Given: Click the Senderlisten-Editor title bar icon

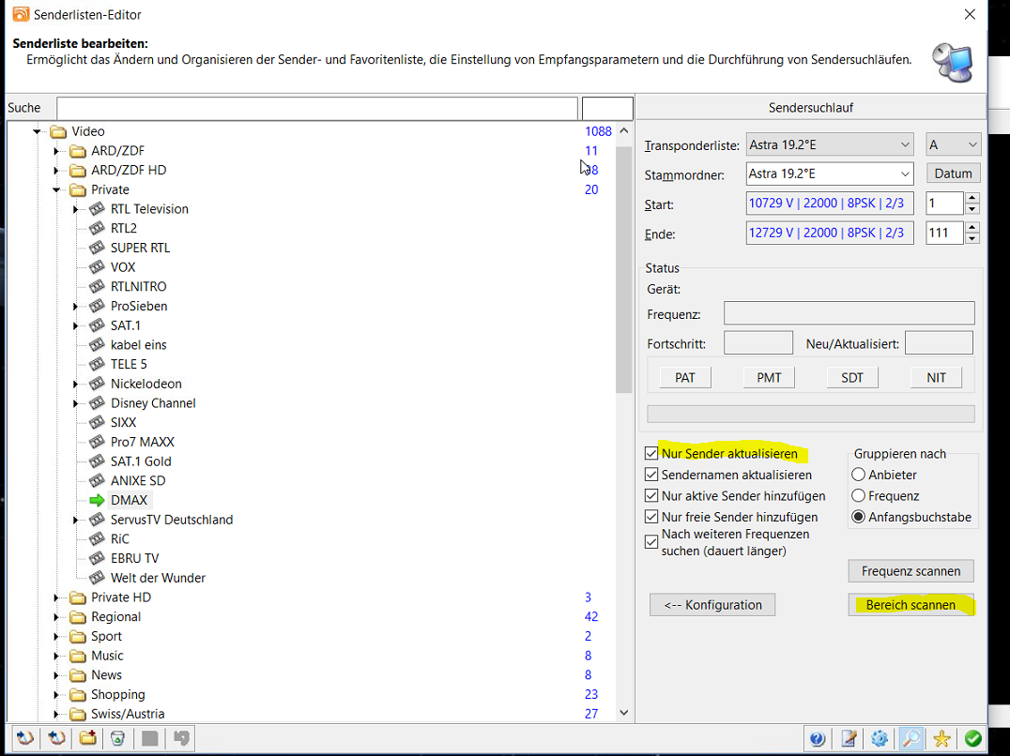Looking at the screenshot, I should (x=22, y=13).
